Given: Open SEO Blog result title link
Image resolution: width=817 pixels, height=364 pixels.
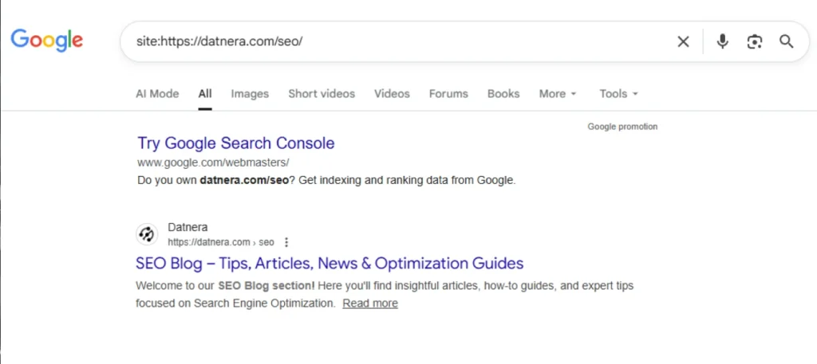Looking at the screenshot, I should click(x=330, y=263).
